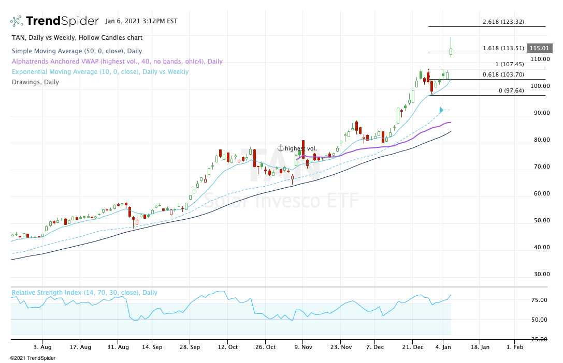Click the 'Drawings, Daily' legend label

click(x=35, y=82)
